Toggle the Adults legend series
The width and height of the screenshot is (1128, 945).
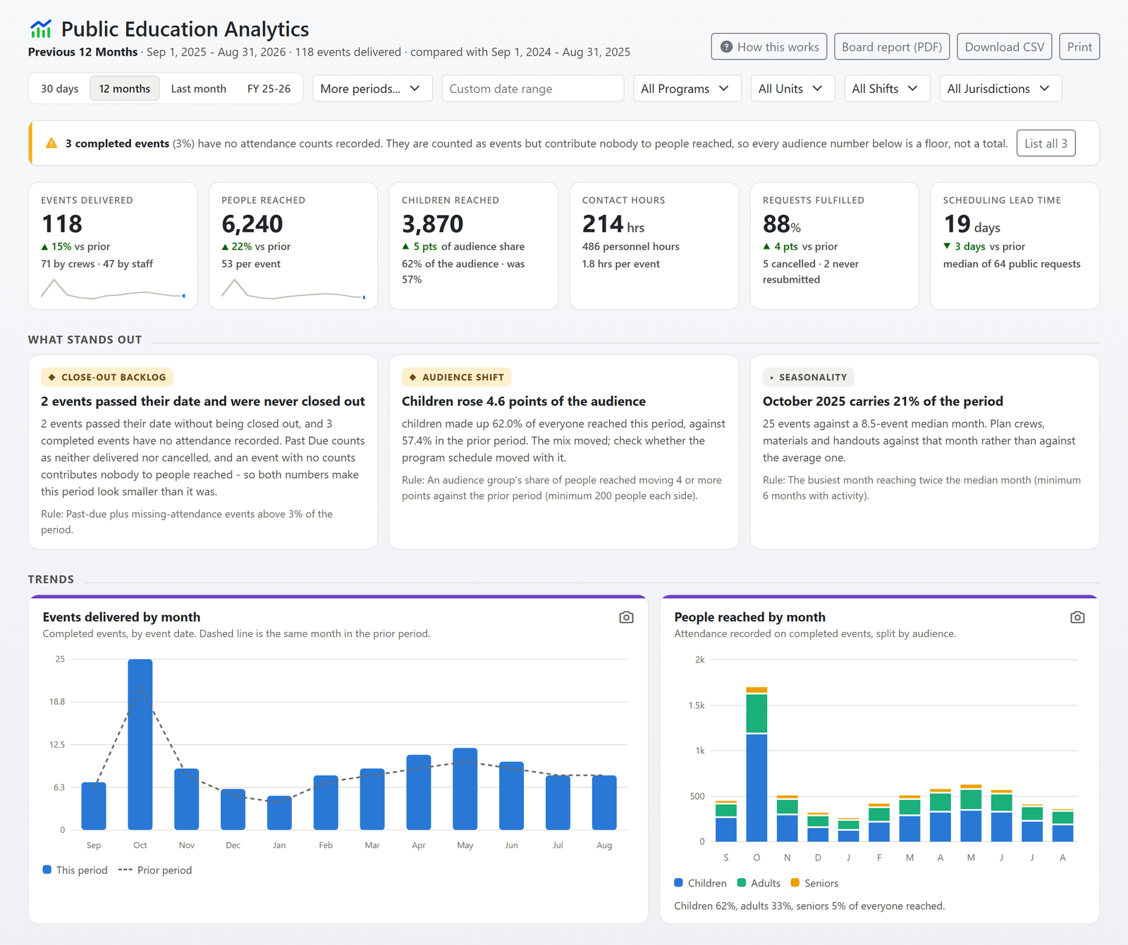coord(759,883)
